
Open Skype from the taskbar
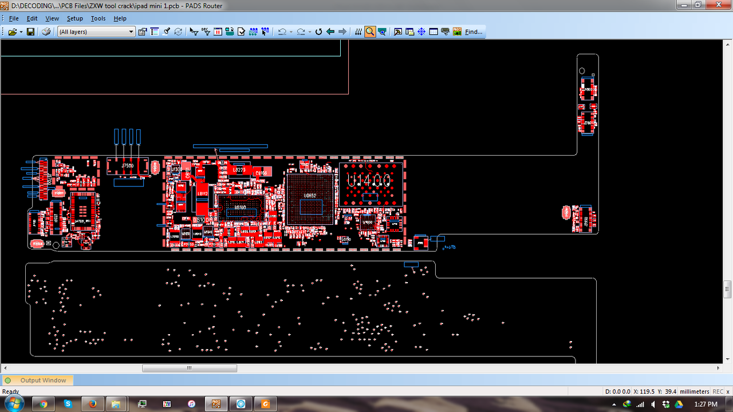point(68,404)
